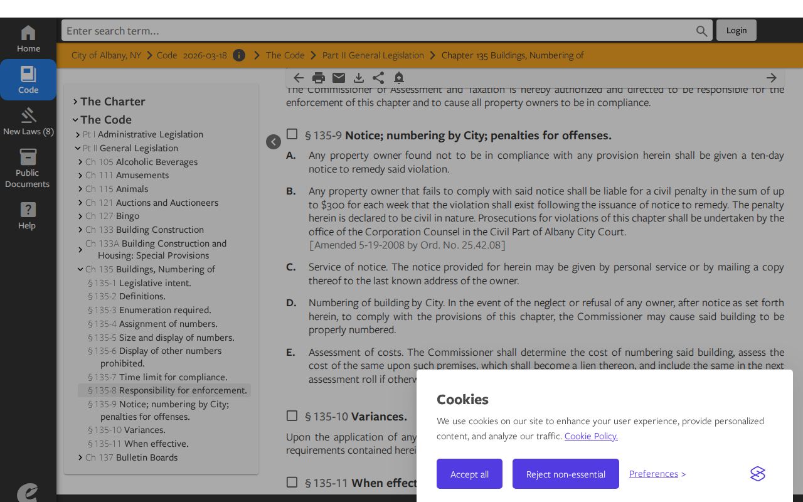The width and height of the screenshot is (803, 502).
Task: Click the notification bell alert icon
Action: (399, 78)
